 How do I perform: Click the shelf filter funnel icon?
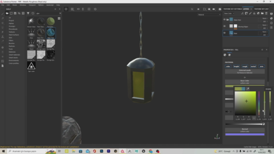pos(28,13)
